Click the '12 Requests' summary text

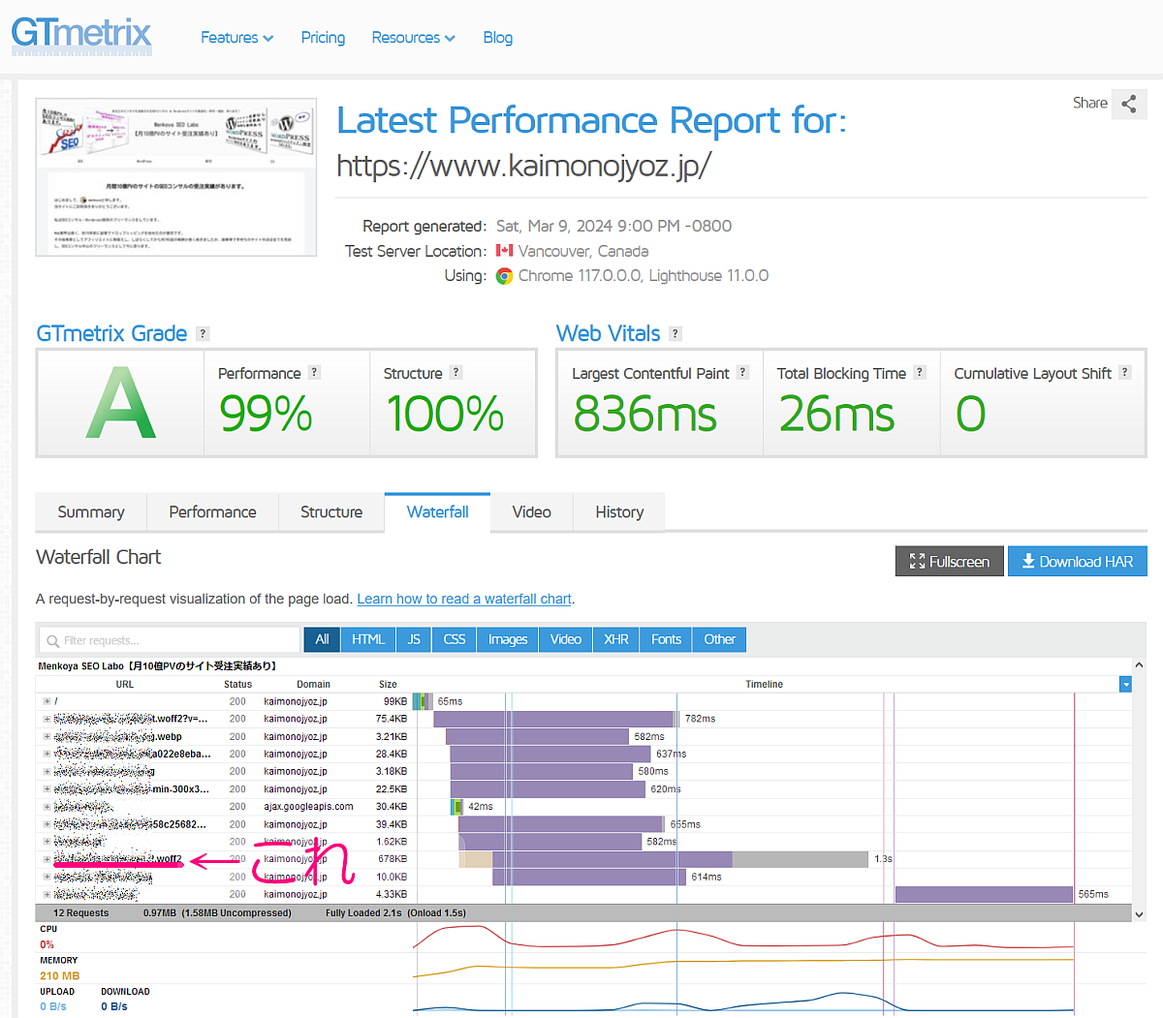[x=81, y=912]
